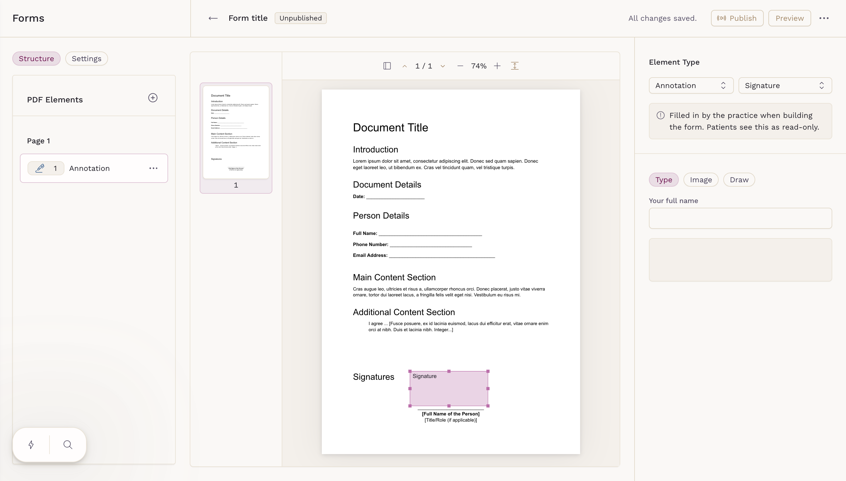
Task: Click the top-middle resize handle of the signature box
Action: pyautogui.click(x=449, y=371)
